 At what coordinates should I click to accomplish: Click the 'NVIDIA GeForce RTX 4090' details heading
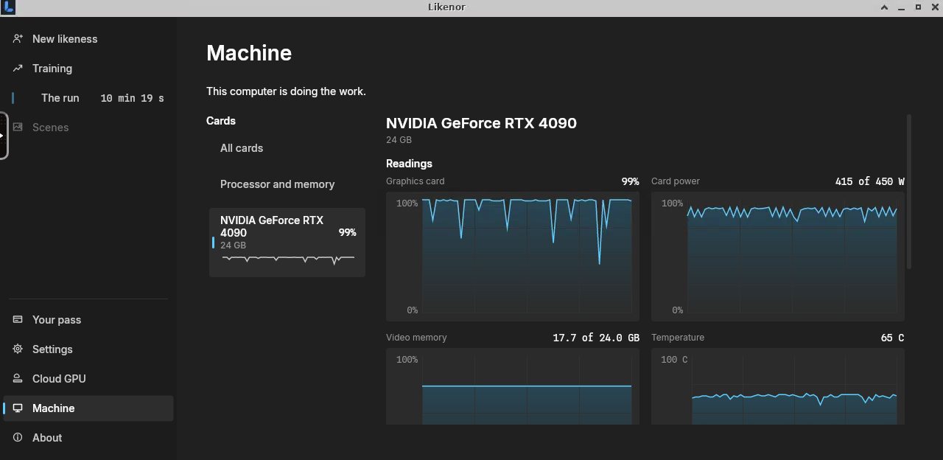coord(481,123)
